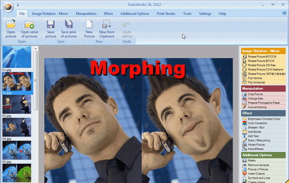
Task: Click the Add Border icon
Action: (244, 132)
